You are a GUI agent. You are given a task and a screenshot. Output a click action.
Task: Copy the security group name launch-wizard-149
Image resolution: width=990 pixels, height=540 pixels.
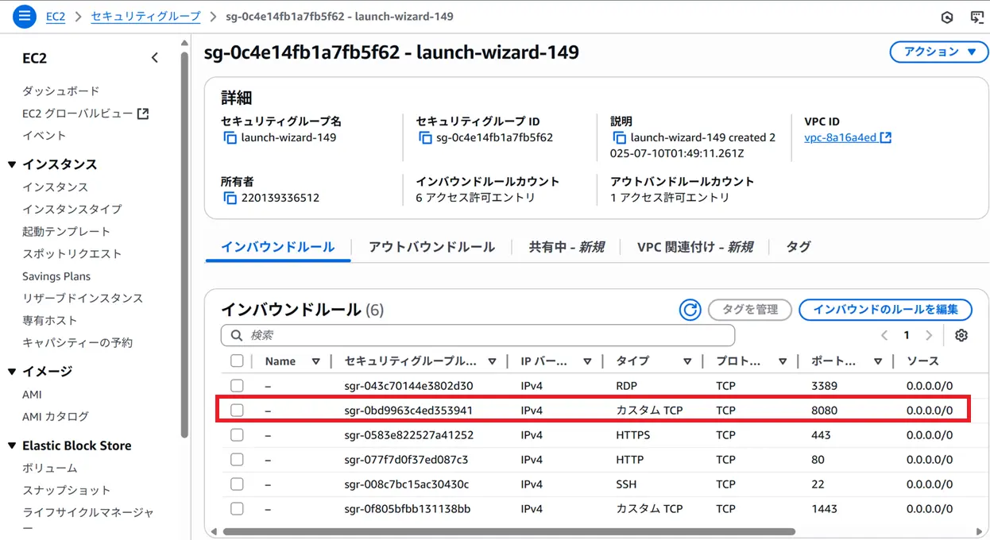point(230,138)
